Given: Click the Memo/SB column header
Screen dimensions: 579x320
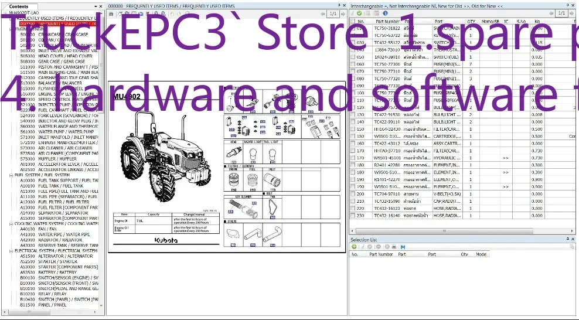Looking at the screenshot, I should (x=491, y=22).
